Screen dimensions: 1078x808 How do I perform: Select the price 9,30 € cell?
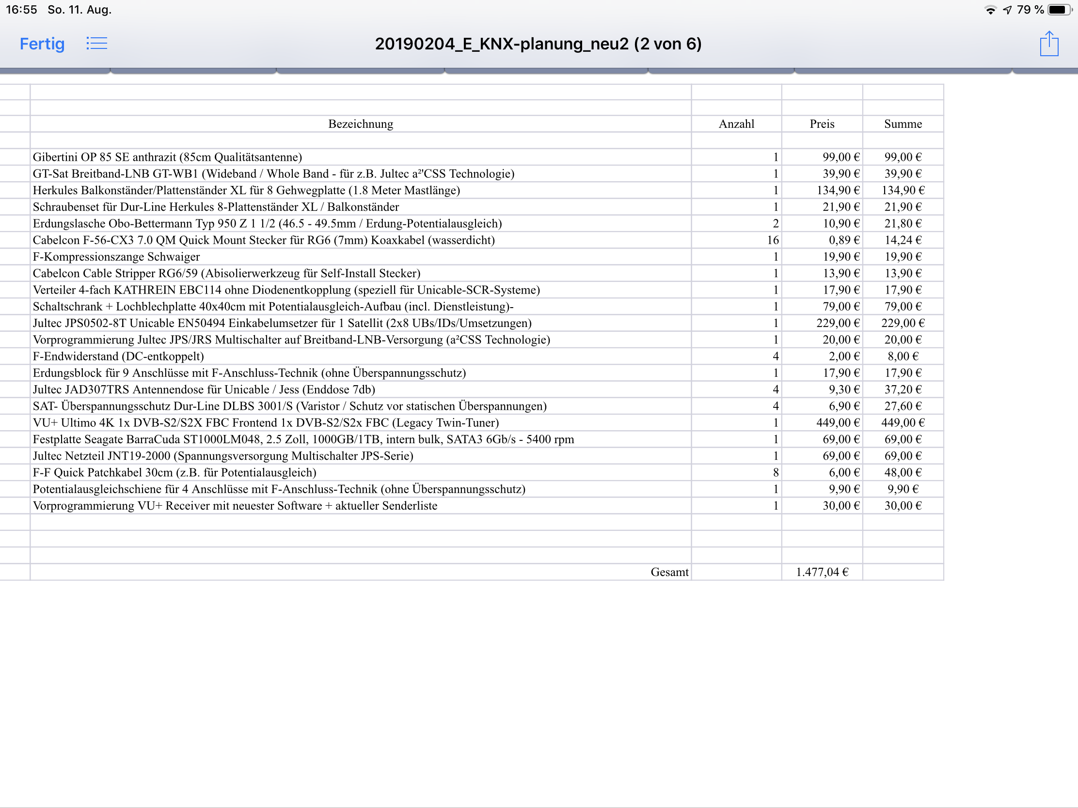point(822,389)
